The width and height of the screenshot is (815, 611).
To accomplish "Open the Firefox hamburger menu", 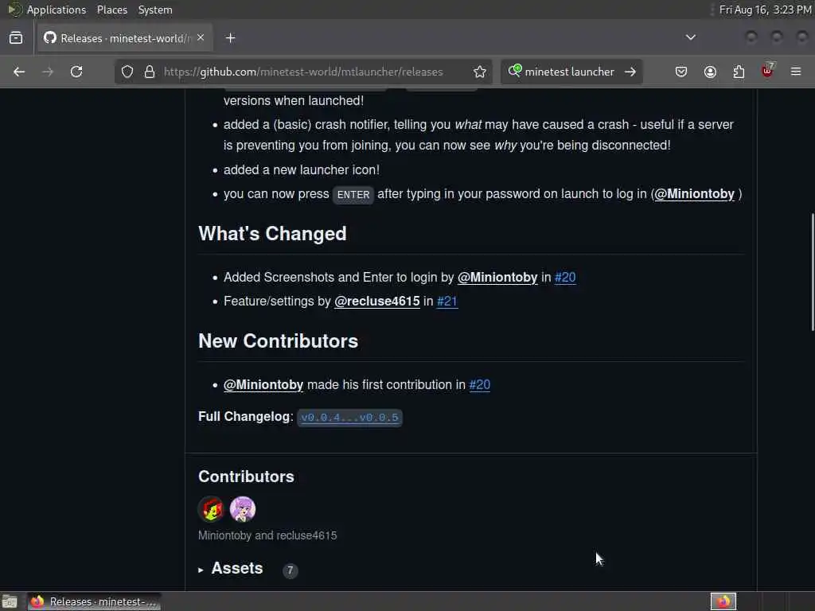I will coord(796,72).
